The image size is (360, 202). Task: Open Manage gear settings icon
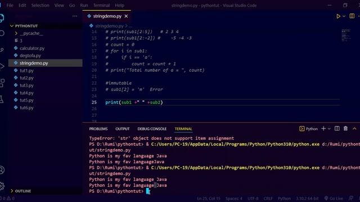2,186
